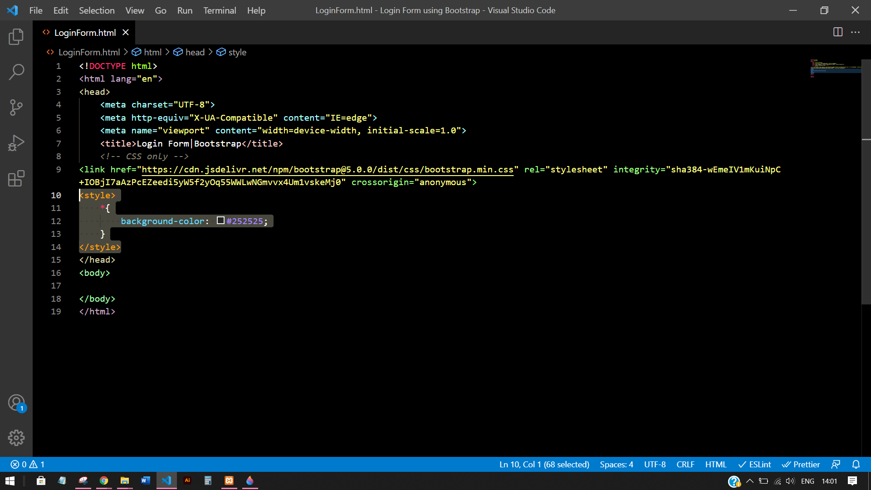Viewport: 871px width, 490px height.
Task: Select HTML language mode dropdown
Action: (x=715, y=464)
